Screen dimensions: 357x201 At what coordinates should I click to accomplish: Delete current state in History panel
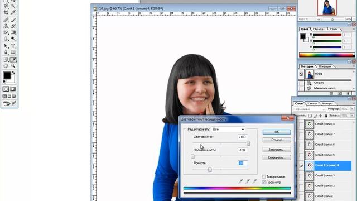tap(348, 93)
